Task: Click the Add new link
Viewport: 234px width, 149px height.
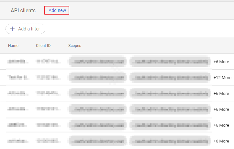Action: tap(57, 10)
